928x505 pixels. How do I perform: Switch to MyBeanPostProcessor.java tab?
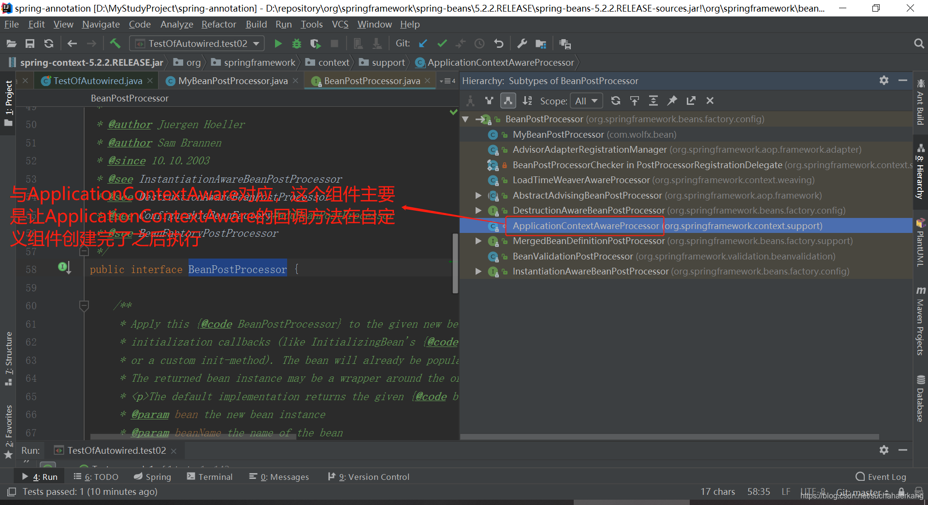click(x=233, y=81)
